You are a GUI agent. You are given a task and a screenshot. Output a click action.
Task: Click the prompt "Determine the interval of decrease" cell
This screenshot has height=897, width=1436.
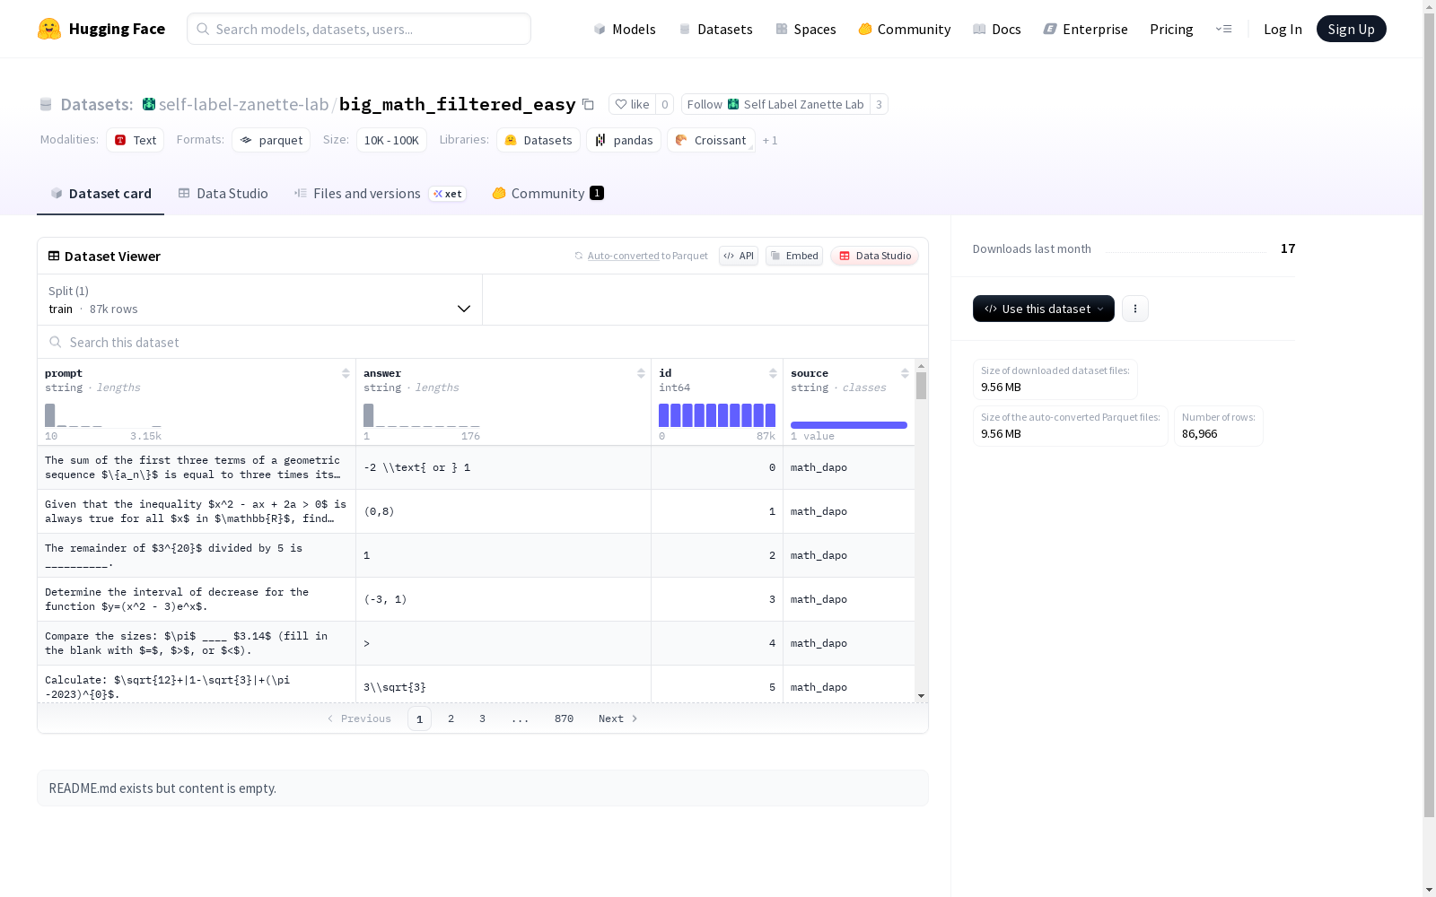(x=197, y=599)
